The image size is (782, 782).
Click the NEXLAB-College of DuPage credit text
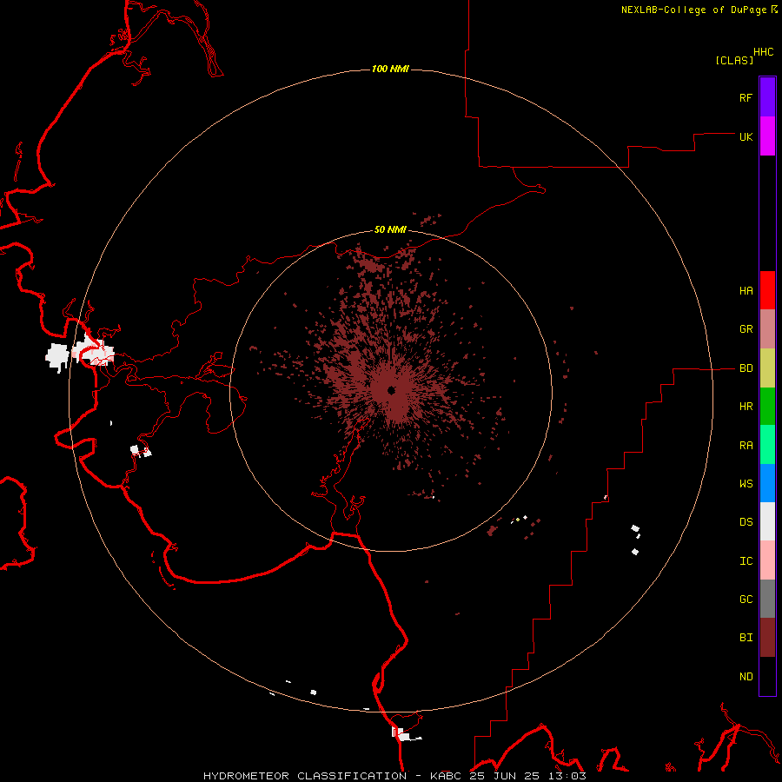point(693,10)
